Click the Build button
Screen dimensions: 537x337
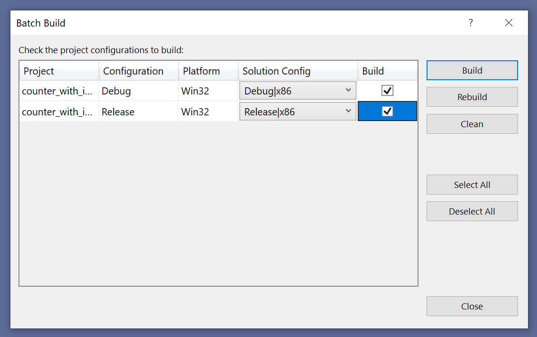(472, 71)
